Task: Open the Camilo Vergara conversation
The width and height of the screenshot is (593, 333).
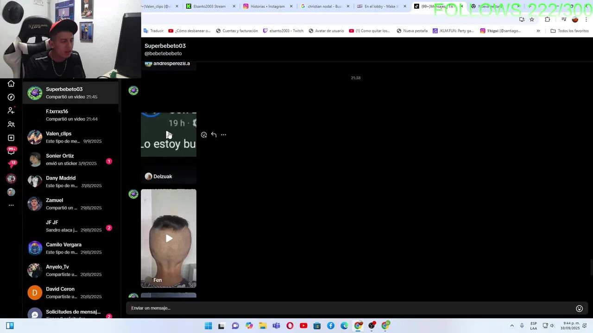Action: click(71, 248)
